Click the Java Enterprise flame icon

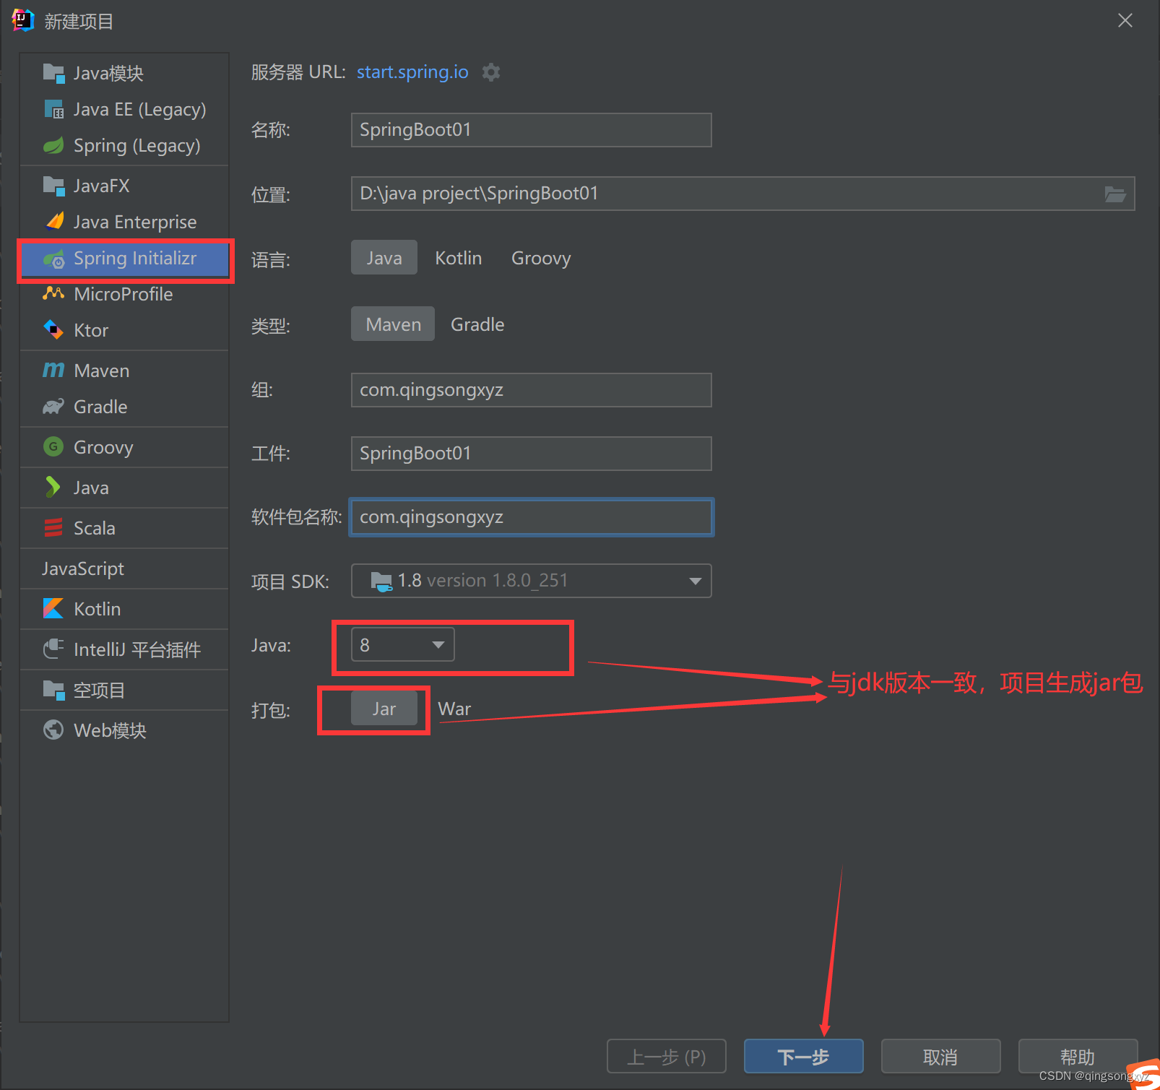click(55, 221)
